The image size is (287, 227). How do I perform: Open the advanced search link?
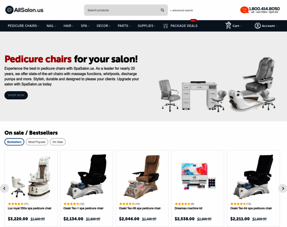click(182, 11)
